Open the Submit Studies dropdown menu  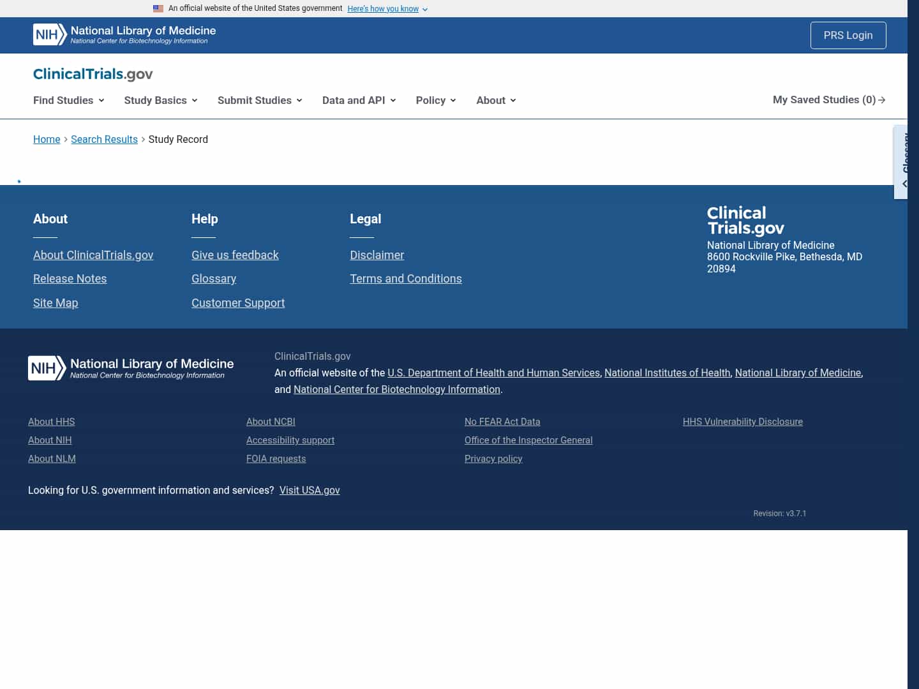[x=260, y=100]
